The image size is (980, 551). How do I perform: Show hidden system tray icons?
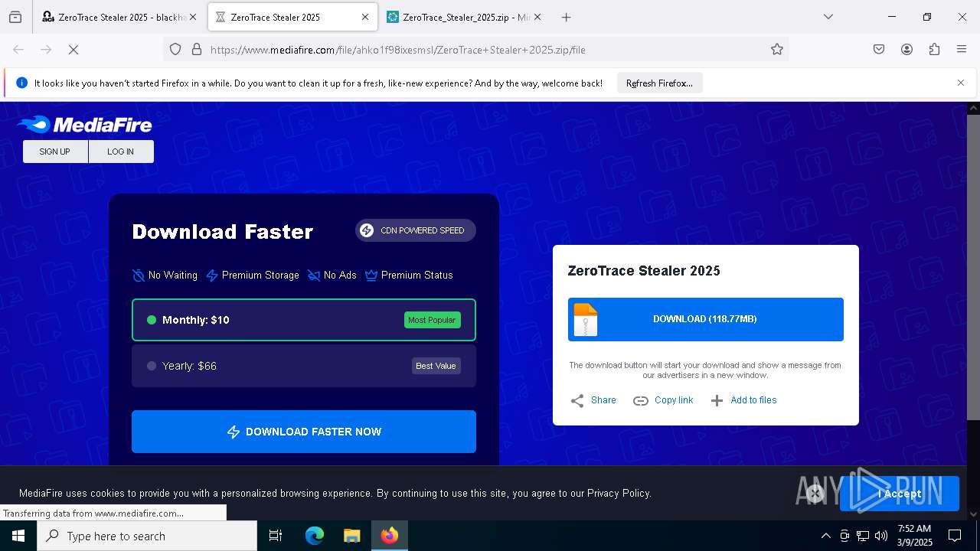pos(825,536)
